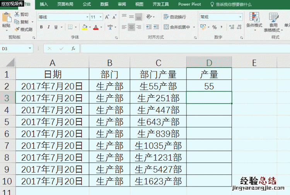This screenshot has width=290, height=195.
Task: Click the Borders icon in Font group
Action: tap(70, 27)
